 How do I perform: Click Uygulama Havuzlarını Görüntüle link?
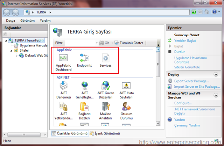tap(190, 60)
